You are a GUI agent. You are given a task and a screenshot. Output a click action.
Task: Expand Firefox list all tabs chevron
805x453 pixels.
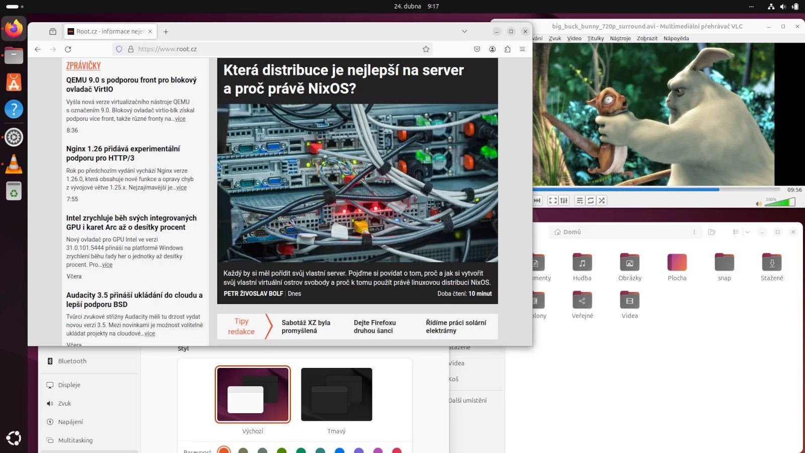click(x=464, y=31)
